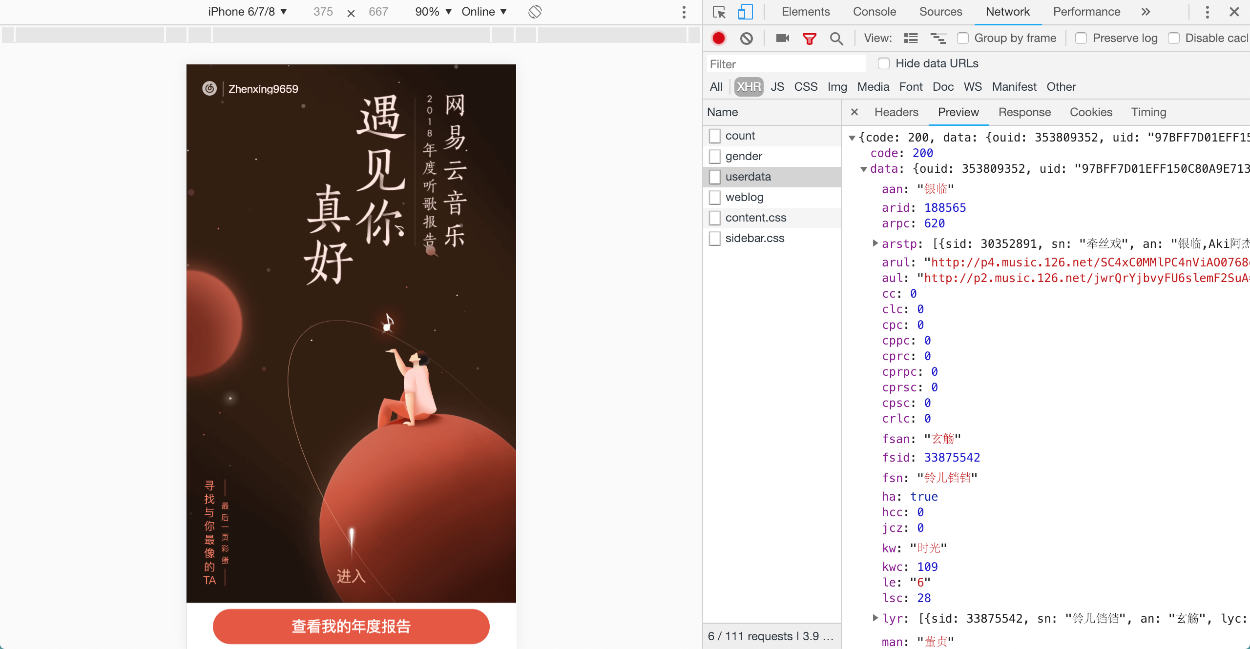
Task: Filter requests by CSS
Action: coord(806,87)
